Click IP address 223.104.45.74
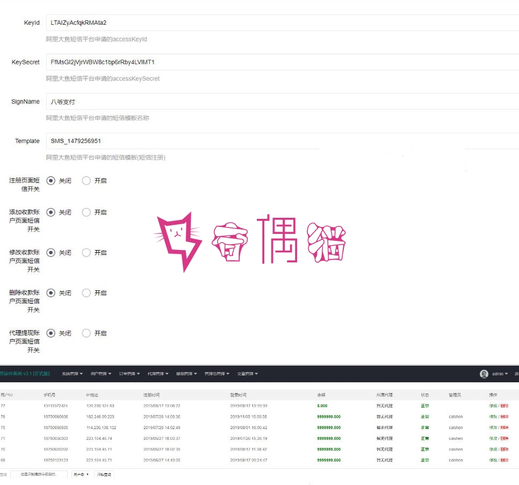This screenshot has height=485, width=519. click(99, 438)
